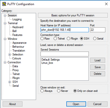Set close window on exit to Always
The width and height of the screenshot is (110, 108).
(x=42, y=91)
